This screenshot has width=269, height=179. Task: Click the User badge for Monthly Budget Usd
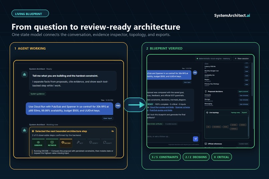point(247,71)
